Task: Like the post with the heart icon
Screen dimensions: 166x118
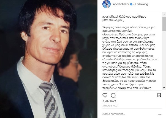Action: 105,95
